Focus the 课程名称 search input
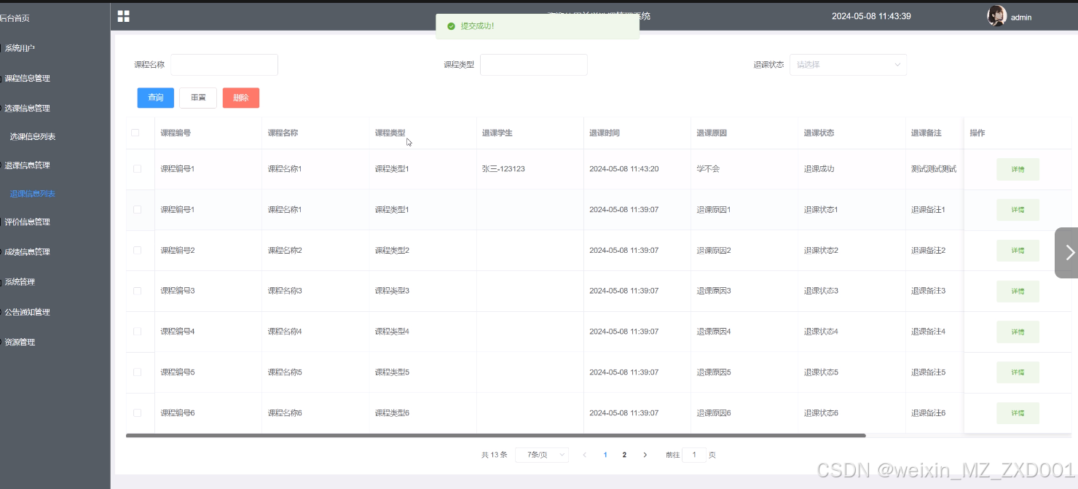Viewport: 1078px width, 489px height. [224, 65]
